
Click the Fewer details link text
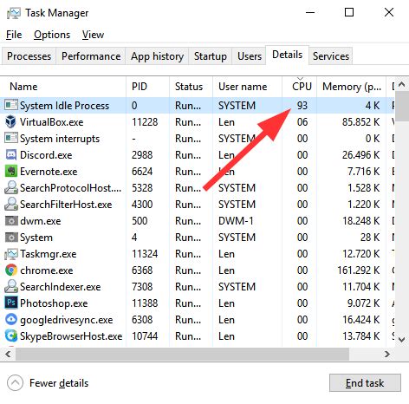point(59,383)
